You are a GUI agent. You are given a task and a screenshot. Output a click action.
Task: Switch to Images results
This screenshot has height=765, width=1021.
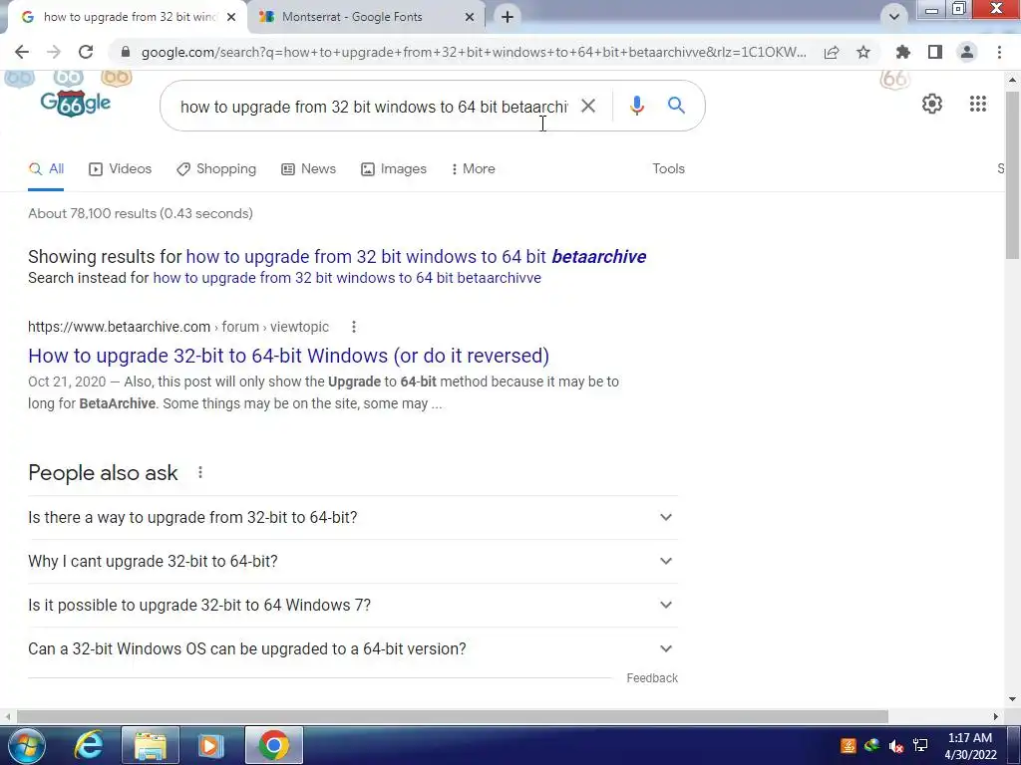click(393, 168)
